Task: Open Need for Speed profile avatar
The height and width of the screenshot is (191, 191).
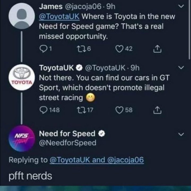Action: click(21, 138)
